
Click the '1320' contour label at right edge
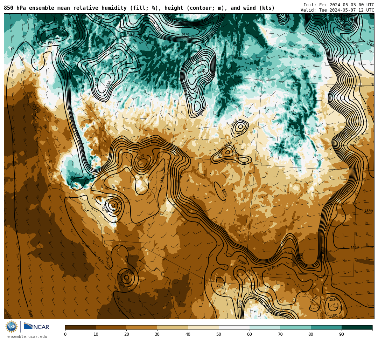point(369,109)
